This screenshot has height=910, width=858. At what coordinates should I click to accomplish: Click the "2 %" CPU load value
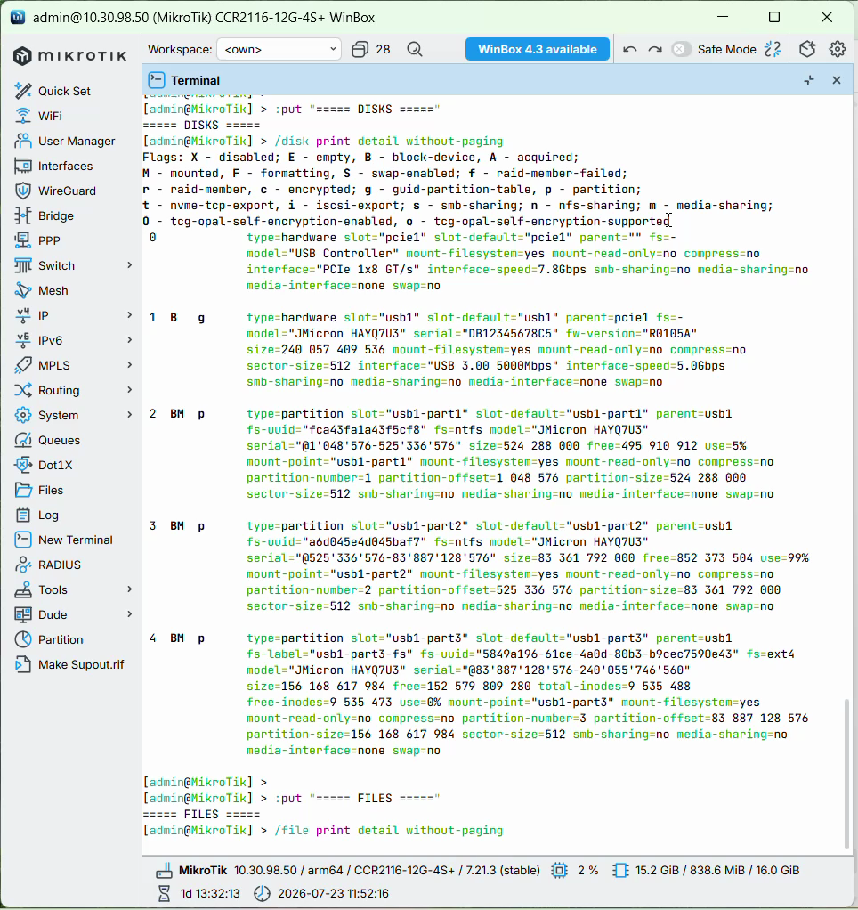tap(587, 871)
